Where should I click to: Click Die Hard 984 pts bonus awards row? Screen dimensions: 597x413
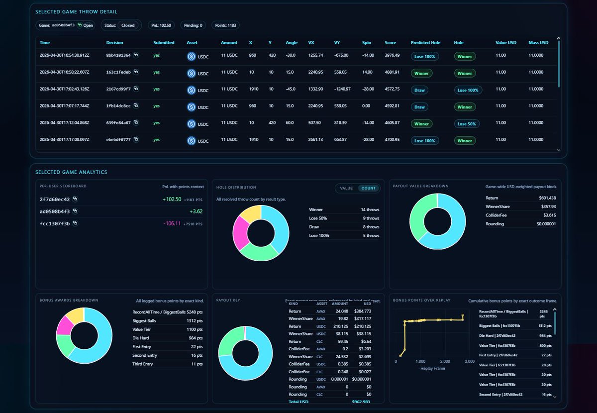click(168, 338)
